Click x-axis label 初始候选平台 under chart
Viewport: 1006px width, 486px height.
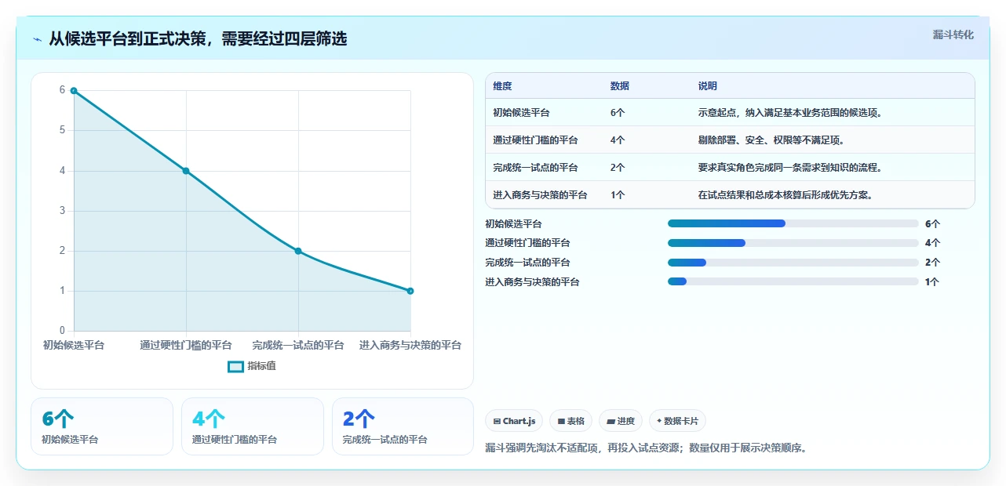click(x=74, y=345)
